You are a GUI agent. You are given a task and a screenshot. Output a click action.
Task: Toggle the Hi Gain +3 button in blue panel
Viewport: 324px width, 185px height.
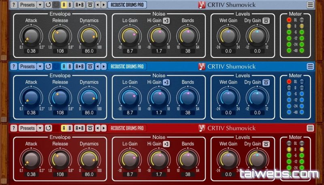click(x=166, y=82)
